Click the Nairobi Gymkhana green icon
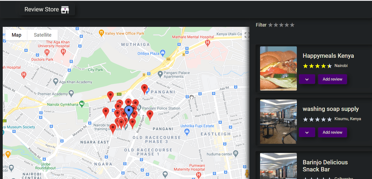 (81, 104)
